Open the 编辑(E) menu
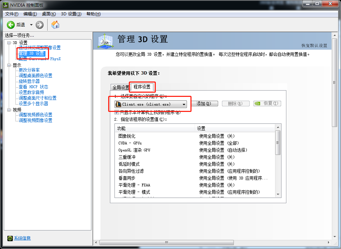This screenshot has height=249, width=341. [x=30, y=14]
